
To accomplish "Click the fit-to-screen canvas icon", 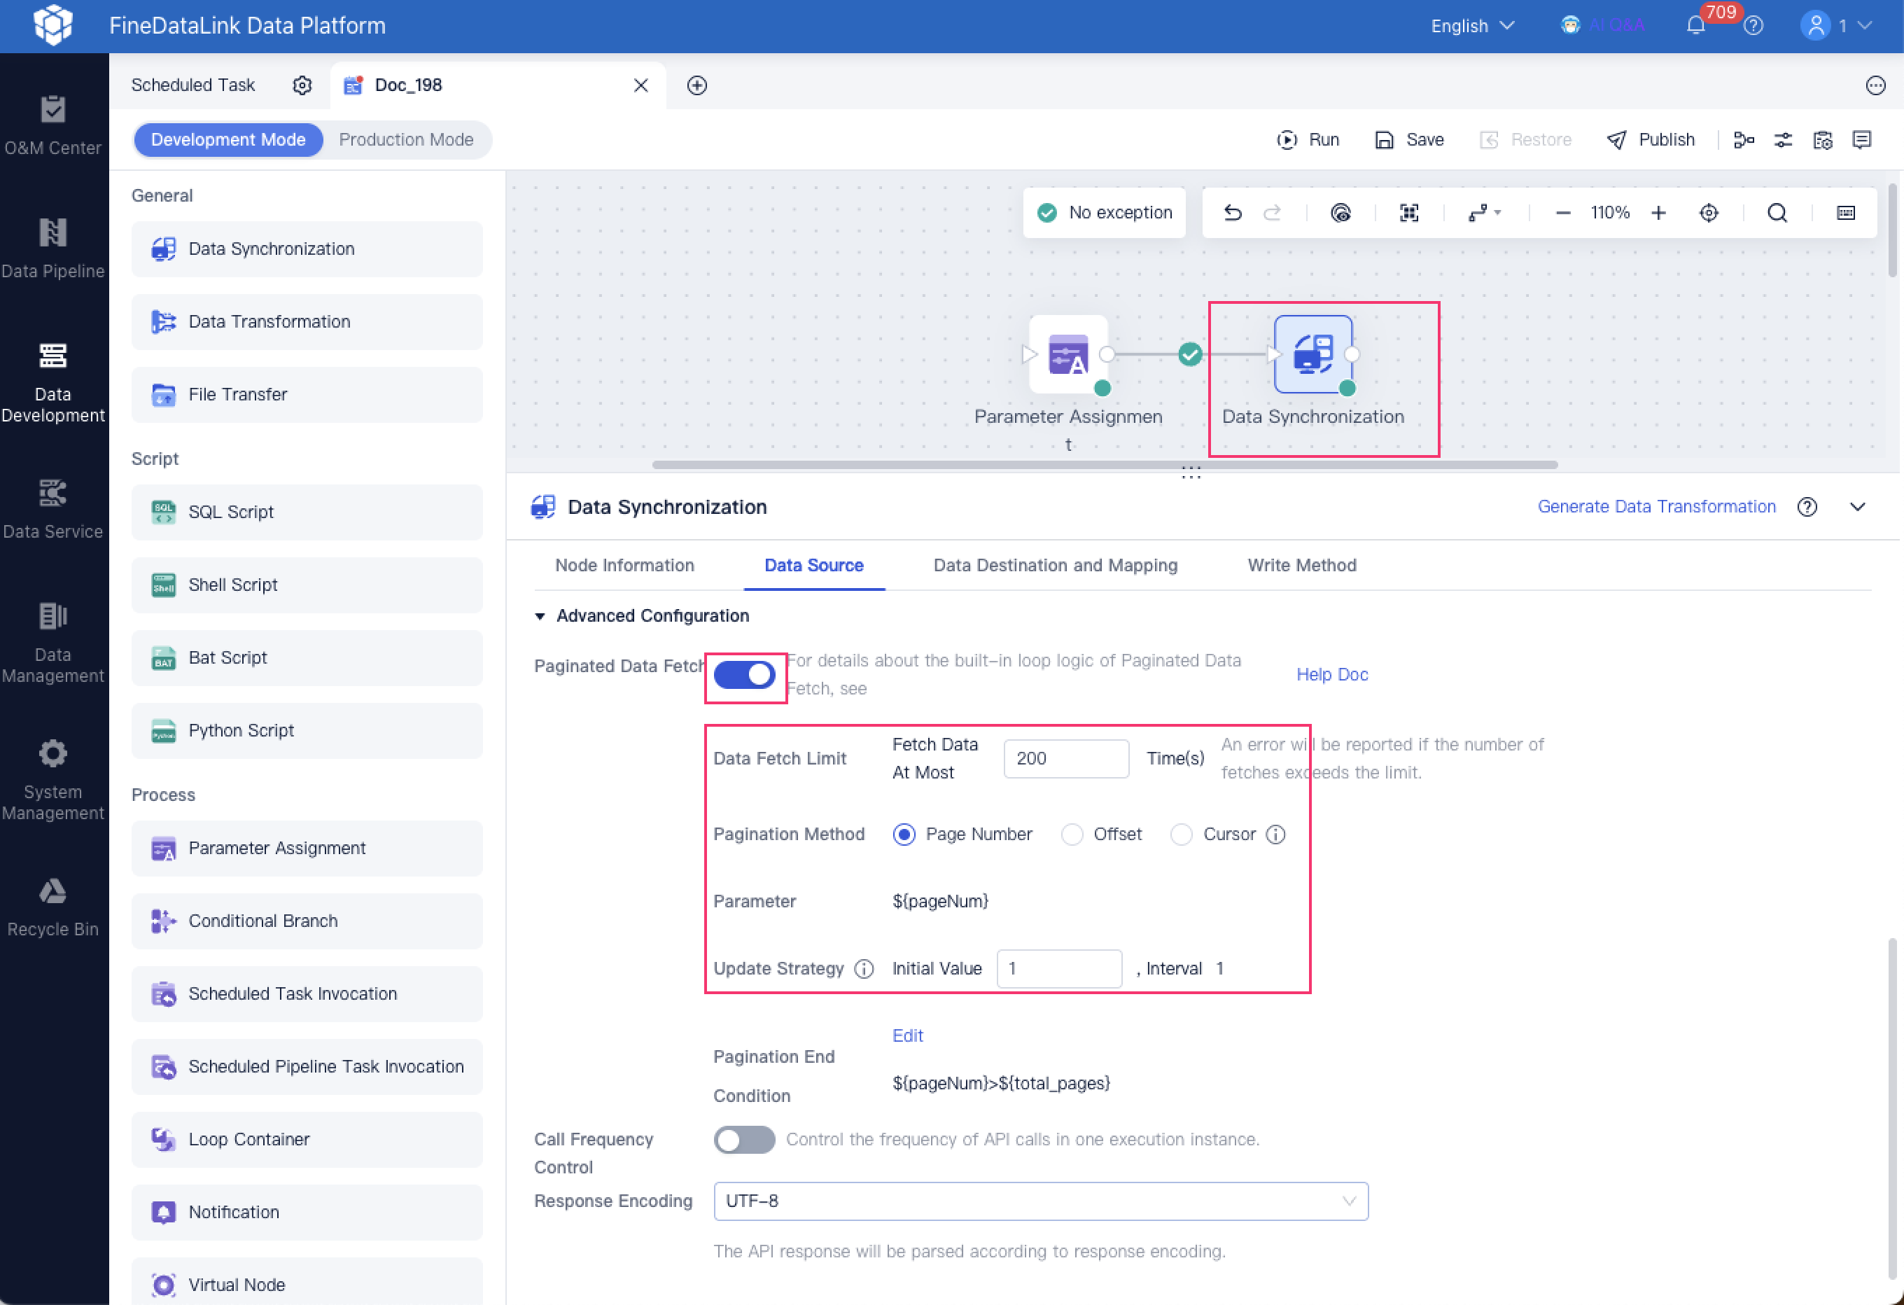I will [x=1409, y=213].
